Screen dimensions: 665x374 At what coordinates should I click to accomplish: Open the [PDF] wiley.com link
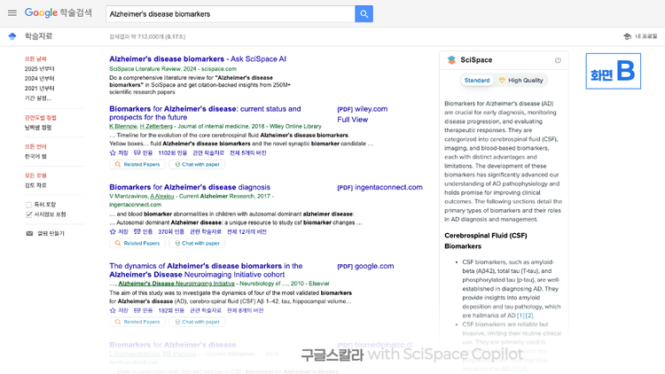pos(362,109)
